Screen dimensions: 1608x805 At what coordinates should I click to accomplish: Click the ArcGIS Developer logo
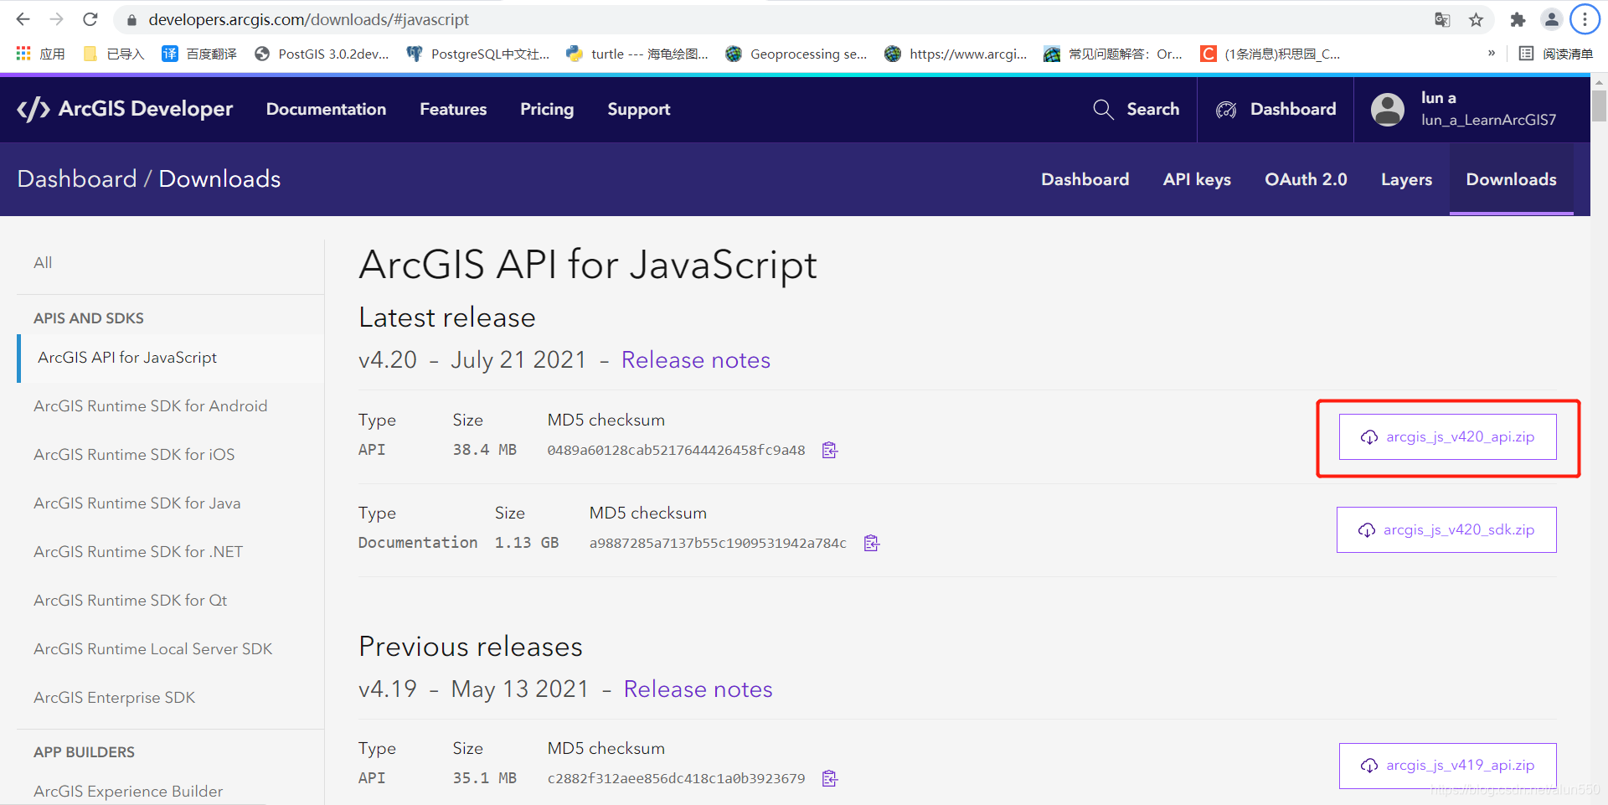[x=125, y=109]
